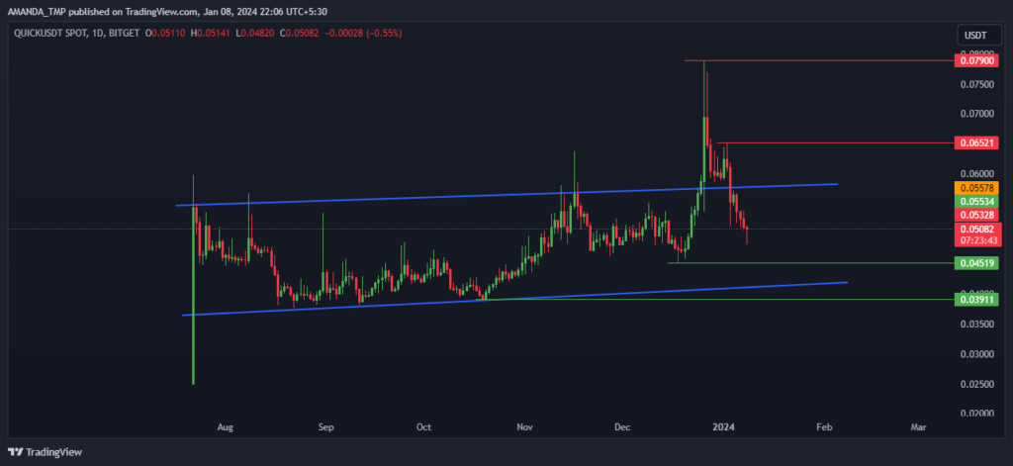Click the orange 0.05578 price label
This screenshot has width=1013, height=466.
(976, 187)
